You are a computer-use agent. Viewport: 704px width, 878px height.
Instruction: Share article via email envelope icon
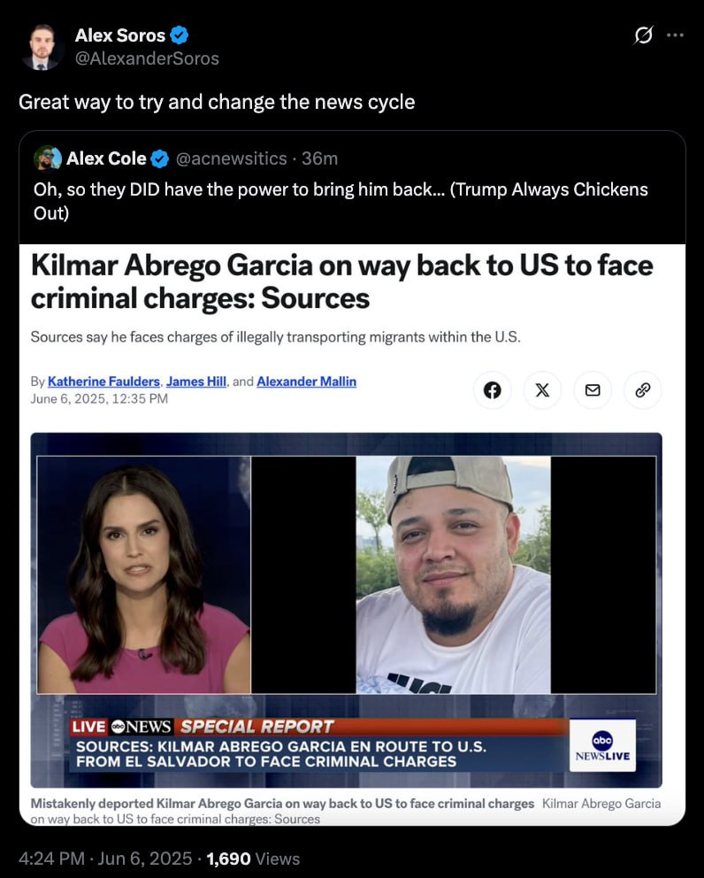point(593,389)
